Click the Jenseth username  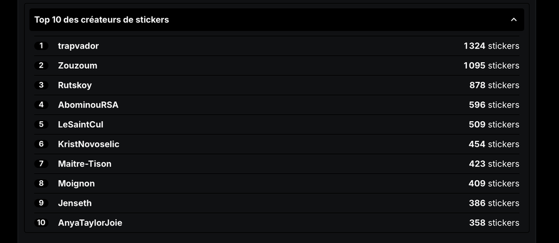(75, 203)
